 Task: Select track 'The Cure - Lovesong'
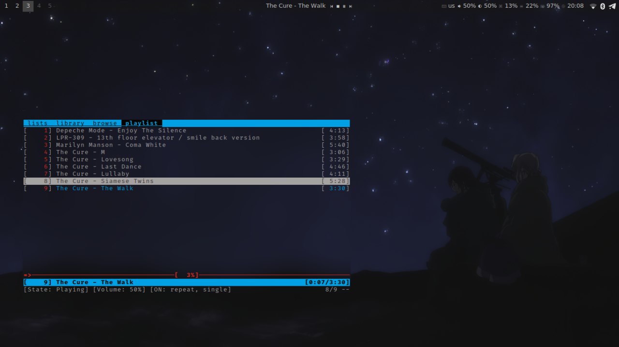coord(186,159)
